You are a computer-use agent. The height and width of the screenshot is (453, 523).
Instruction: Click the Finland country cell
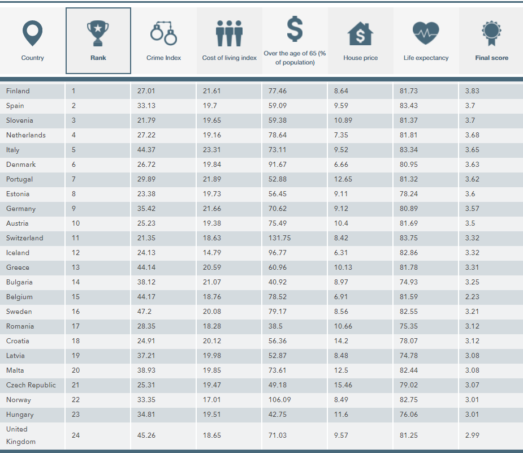18,91
